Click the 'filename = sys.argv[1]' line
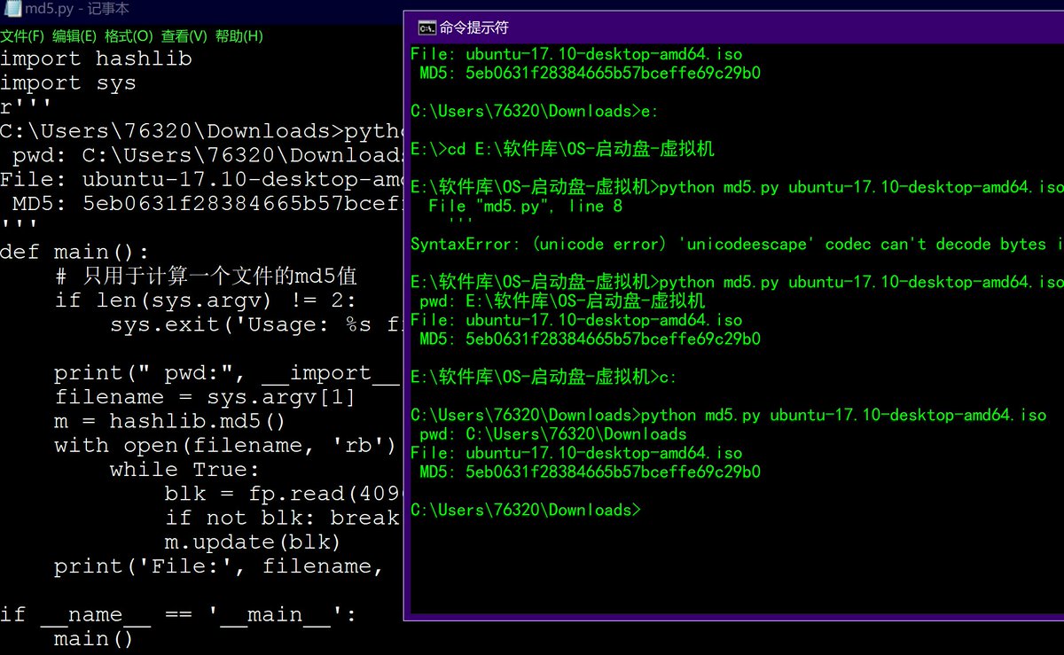The width and height of the screenshot is (1064, 655). [x=205, y=396]
